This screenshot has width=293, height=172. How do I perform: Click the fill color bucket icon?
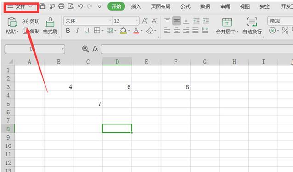pyautogui.click(x=124, y=31)
